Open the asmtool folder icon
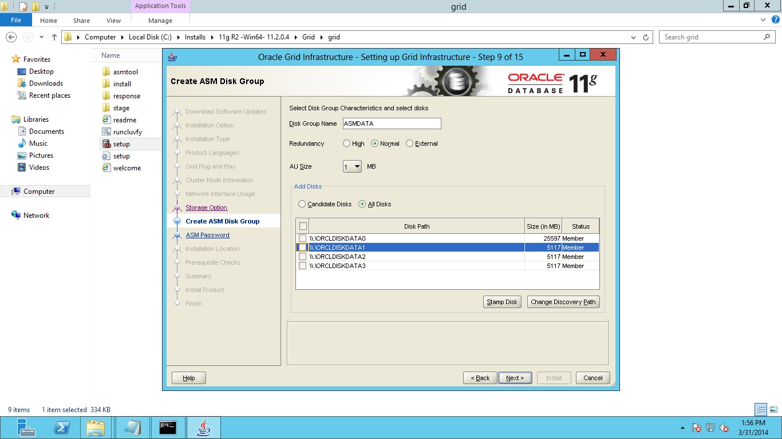The height and width of the screenshot is (439, 782). pos(106,72)
